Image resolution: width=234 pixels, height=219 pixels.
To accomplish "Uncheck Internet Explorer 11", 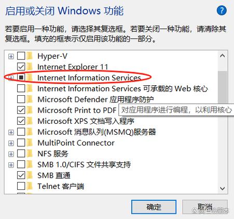I will coord(21,67).
